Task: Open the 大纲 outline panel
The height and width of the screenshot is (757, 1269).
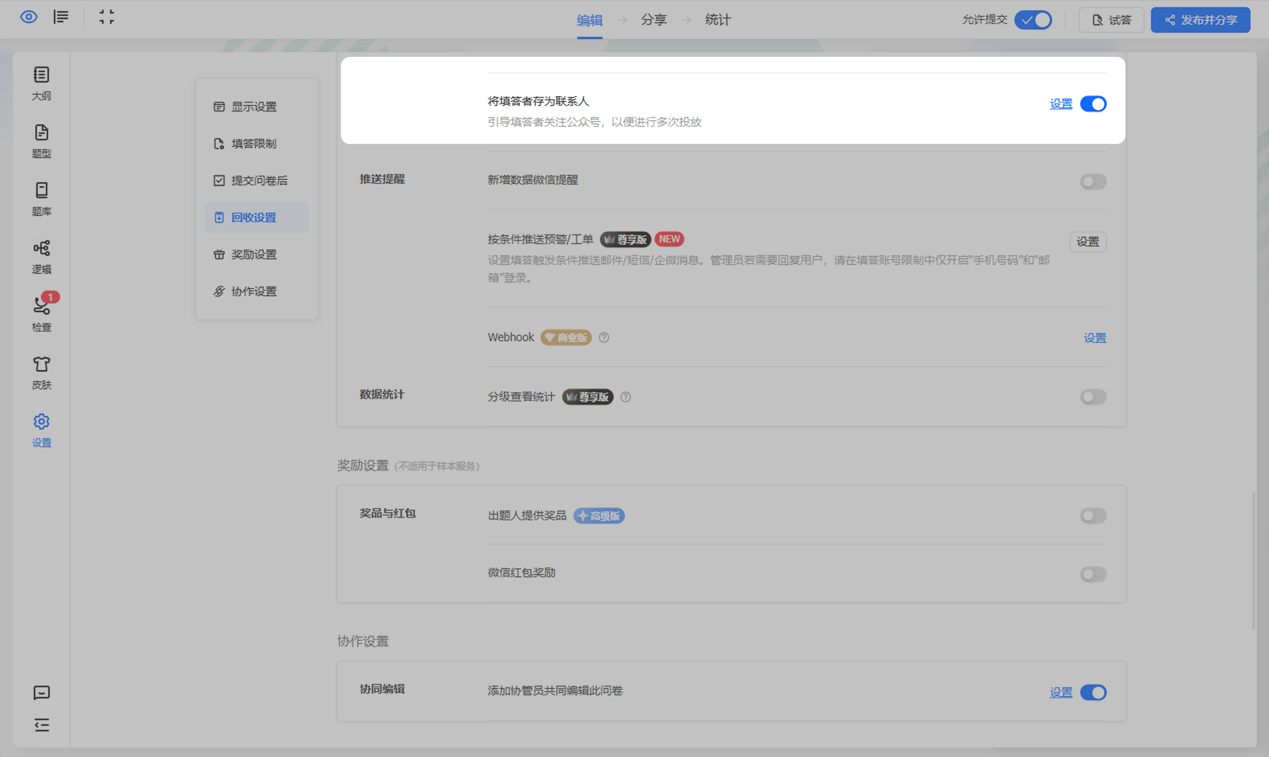Action: (41, 84)
